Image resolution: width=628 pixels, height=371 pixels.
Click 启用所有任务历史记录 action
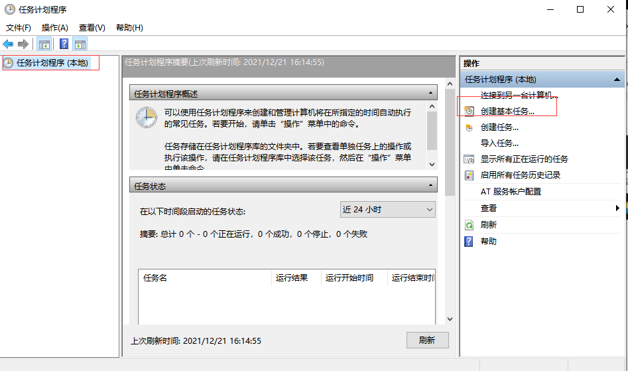pyautogui.click(x=521, y=175)
